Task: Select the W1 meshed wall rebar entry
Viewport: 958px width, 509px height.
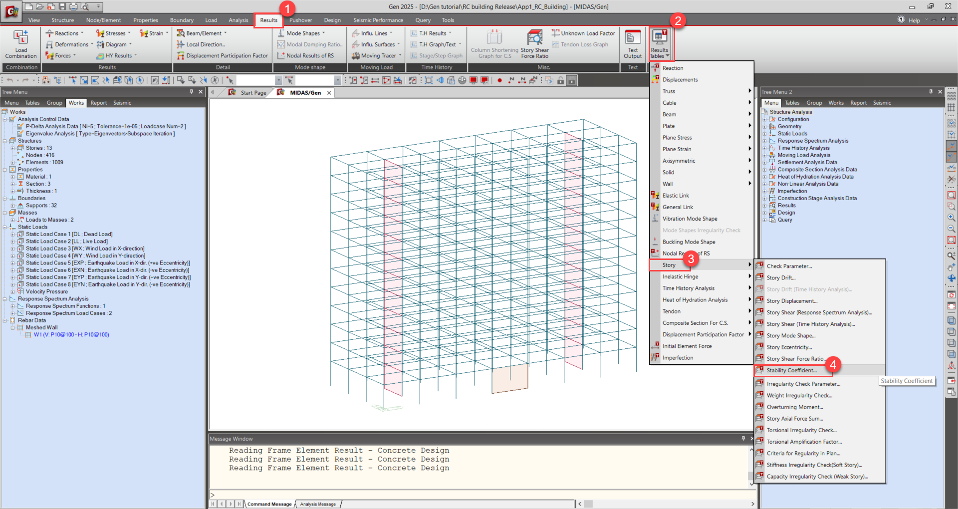Action: click(x=71, y=335)
